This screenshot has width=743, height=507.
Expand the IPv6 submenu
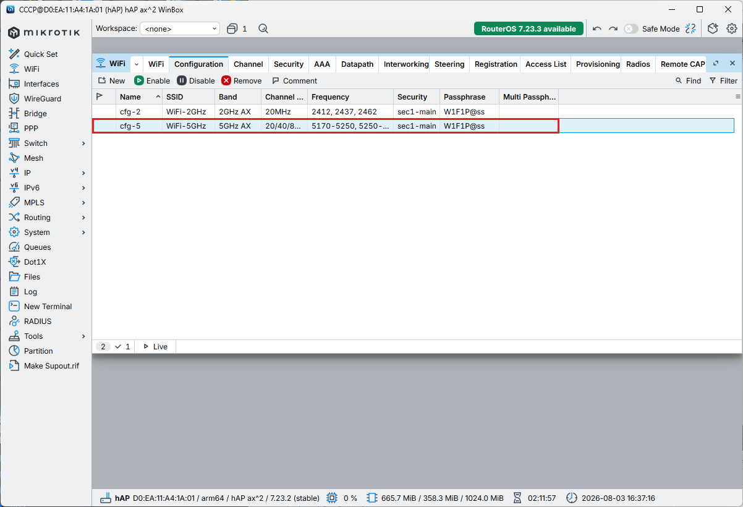click(83, 187)
